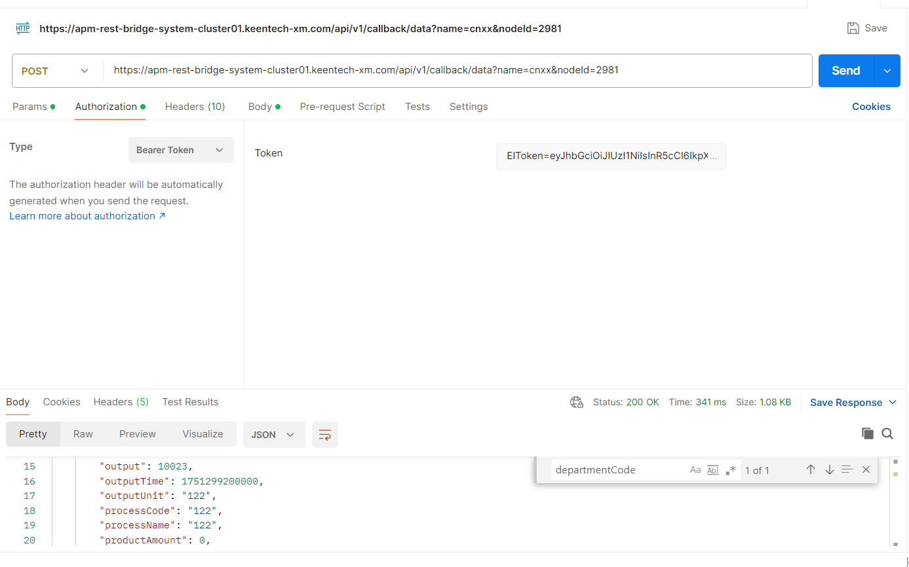Toggle match whole word in find bar

tap(713, 469)
